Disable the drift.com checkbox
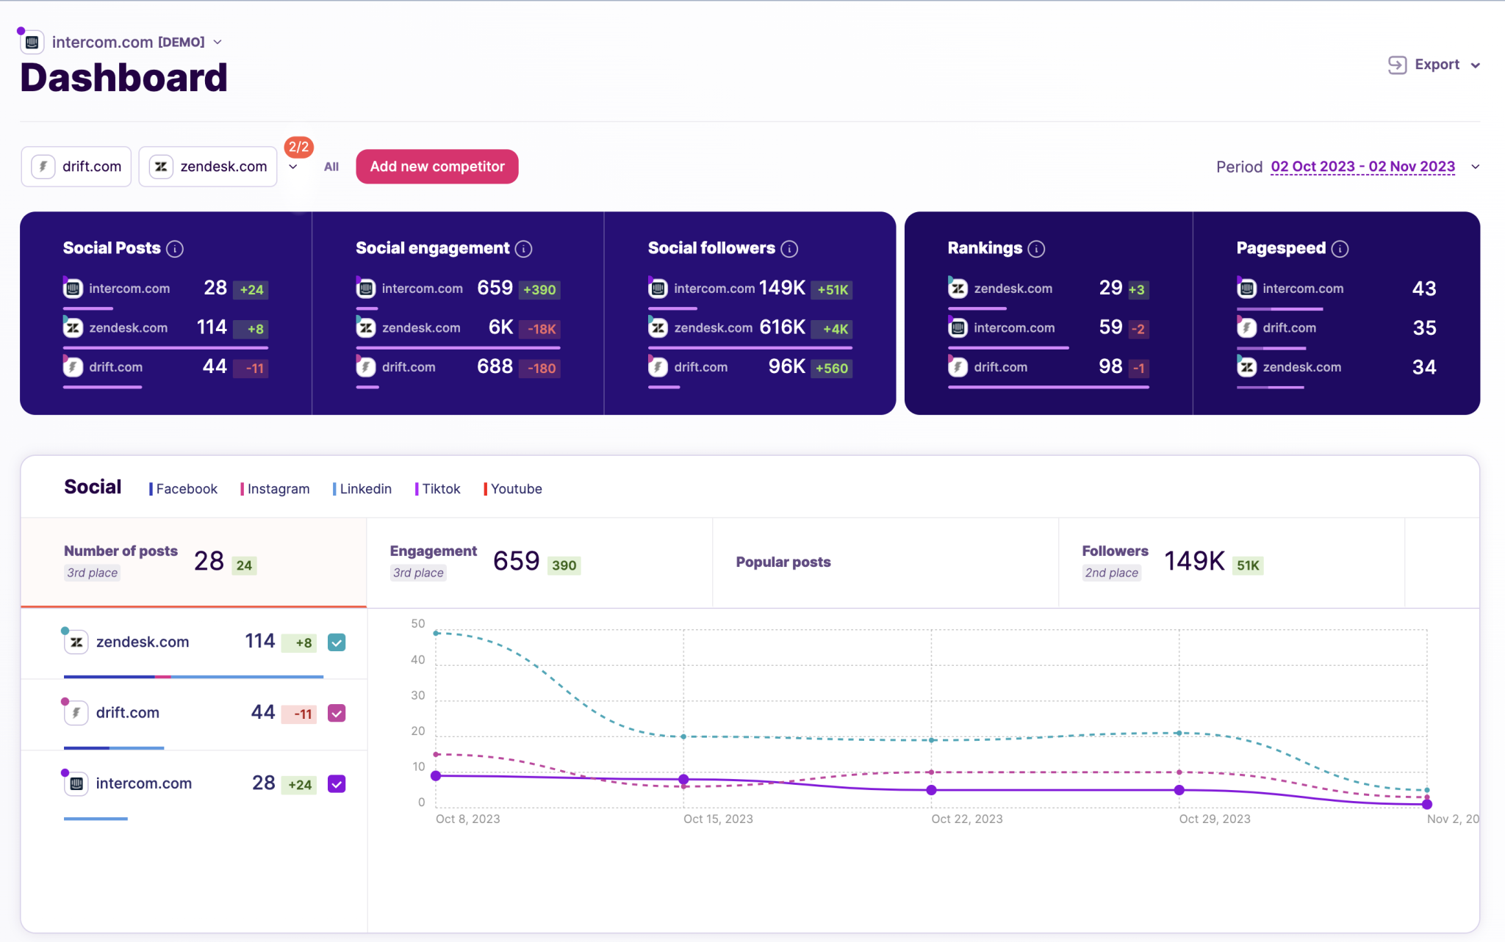1505x942 pixels. tap(337, 713)
